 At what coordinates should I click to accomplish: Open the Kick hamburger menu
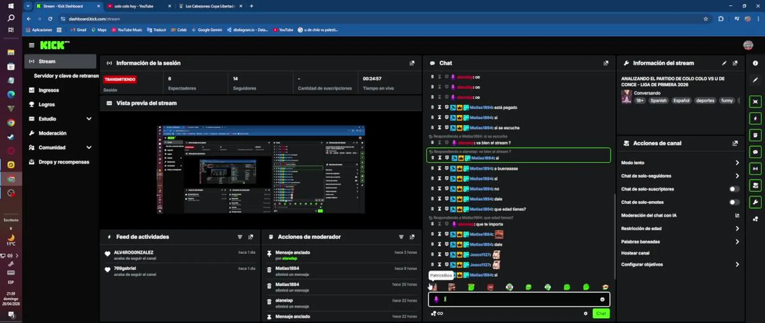[31, 45]
